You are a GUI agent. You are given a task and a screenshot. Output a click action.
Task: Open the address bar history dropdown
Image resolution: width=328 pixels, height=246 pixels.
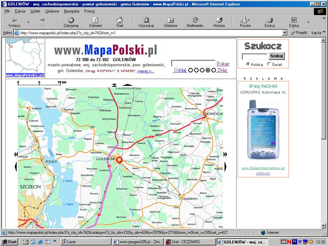[285, 32]
